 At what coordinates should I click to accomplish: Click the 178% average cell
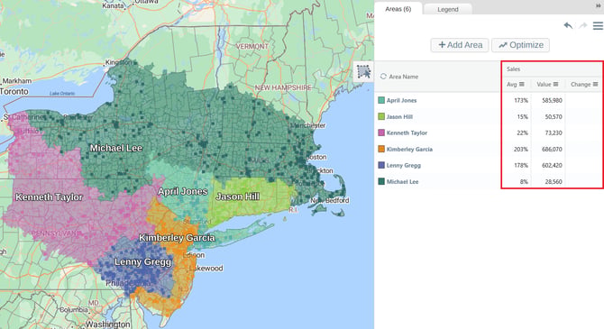521,165
